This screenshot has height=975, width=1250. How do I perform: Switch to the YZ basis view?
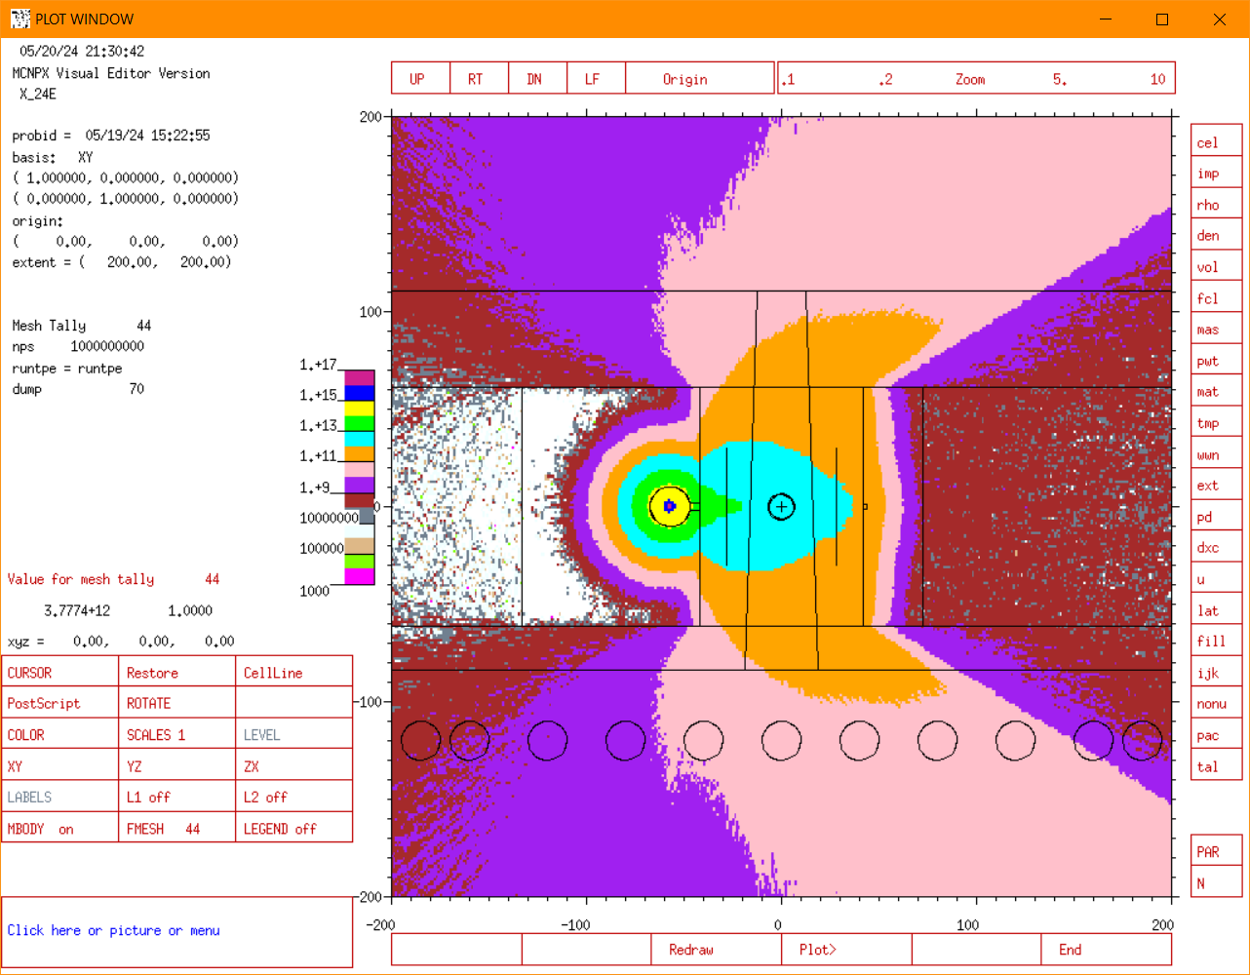pyautogui.click(x=176, y=765)
